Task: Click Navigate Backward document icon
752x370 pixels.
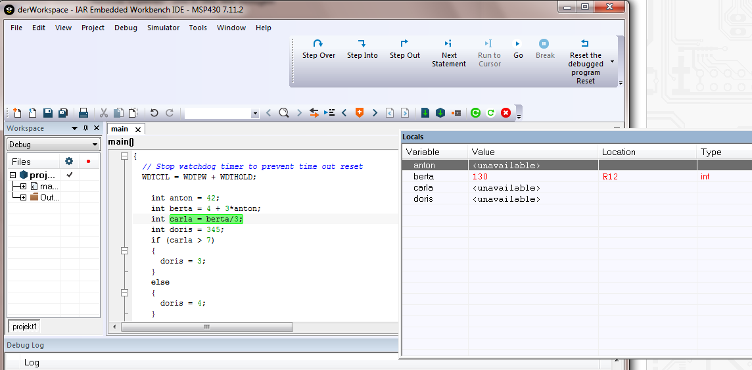Action: point(390,112)
